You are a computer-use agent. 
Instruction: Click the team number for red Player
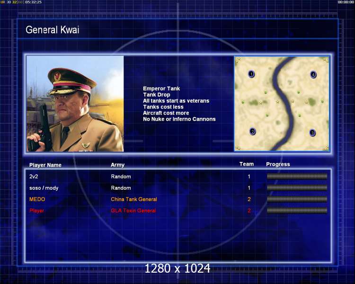pos(249,211)
